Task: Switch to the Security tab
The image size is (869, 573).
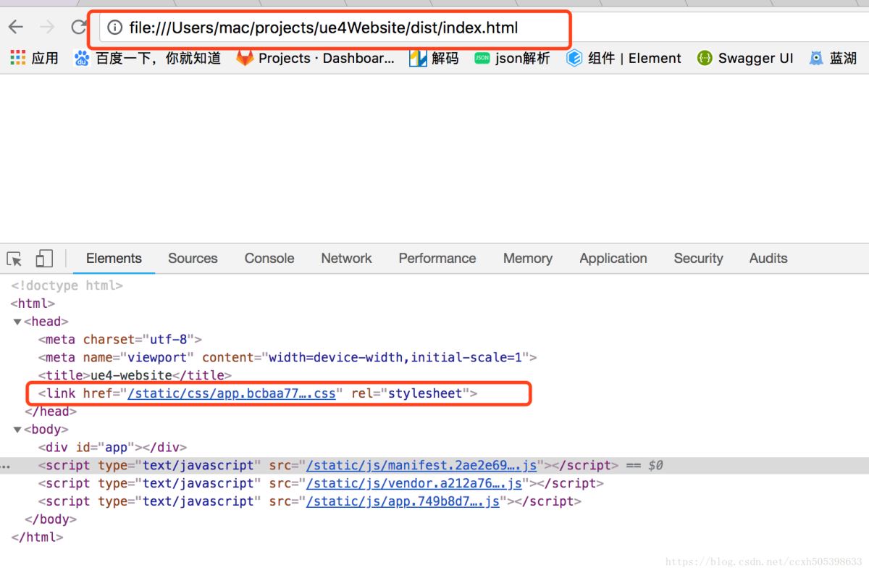Action: (698, 259)
